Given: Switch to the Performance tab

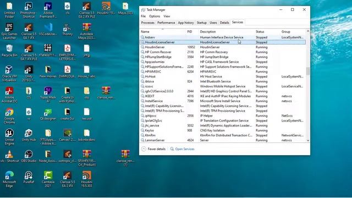Looking at the screenshot, I should 166,23.
